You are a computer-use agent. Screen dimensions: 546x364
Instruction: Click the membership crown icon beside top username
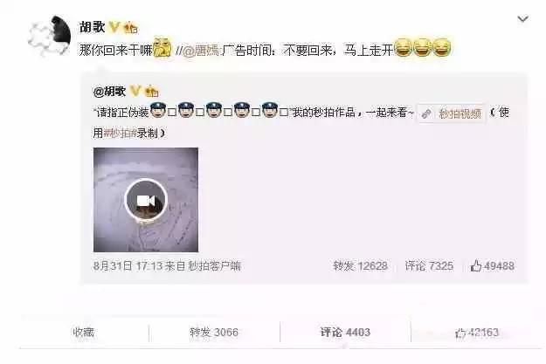[x=130, y=27]
